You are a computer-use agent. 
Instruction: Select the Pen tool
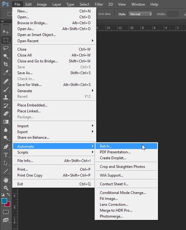point(6,147)
